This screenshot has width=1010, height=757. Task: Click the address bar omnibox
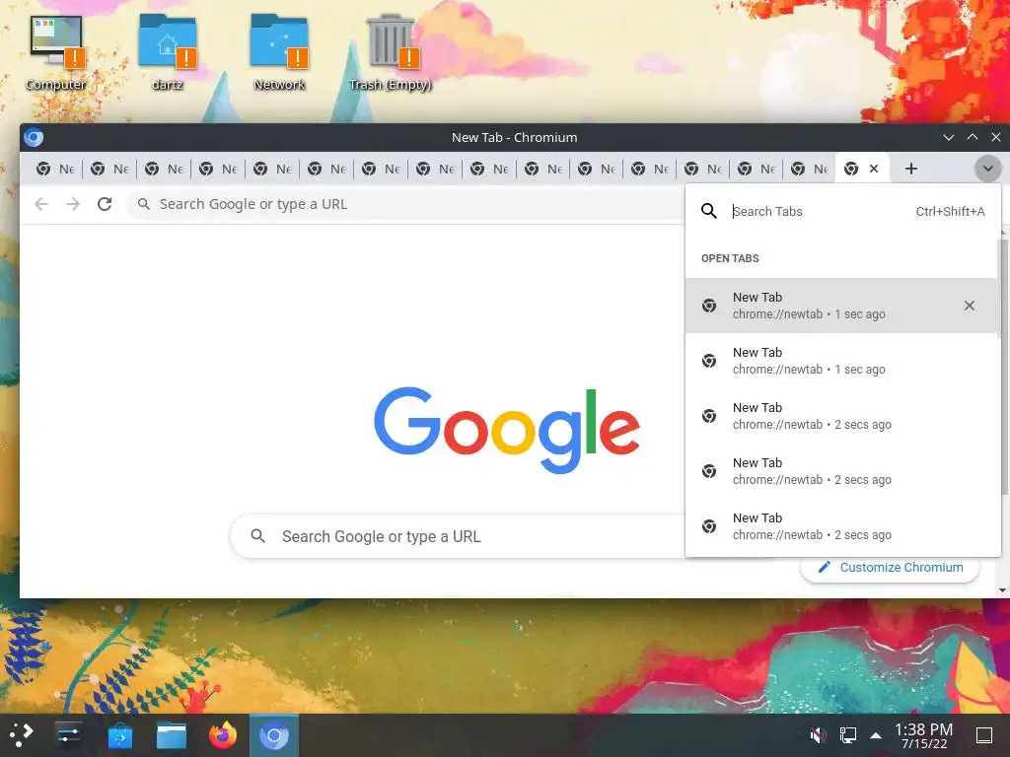coord(405,204)
